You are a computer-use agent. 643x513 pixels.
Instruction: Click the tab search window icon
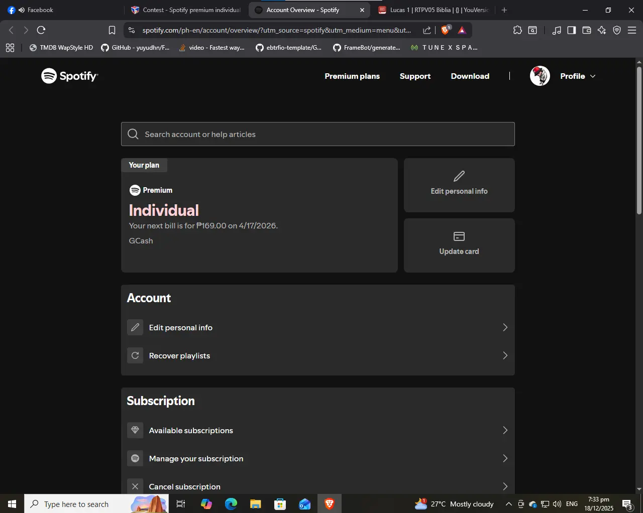coord(532,30)
